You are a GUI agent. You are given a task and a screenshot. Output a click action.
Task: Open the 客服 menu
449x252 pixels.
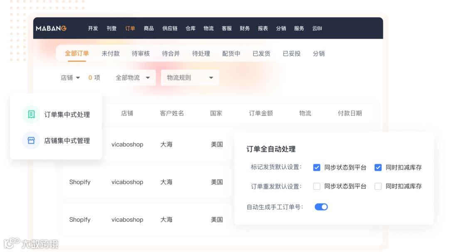227,28
